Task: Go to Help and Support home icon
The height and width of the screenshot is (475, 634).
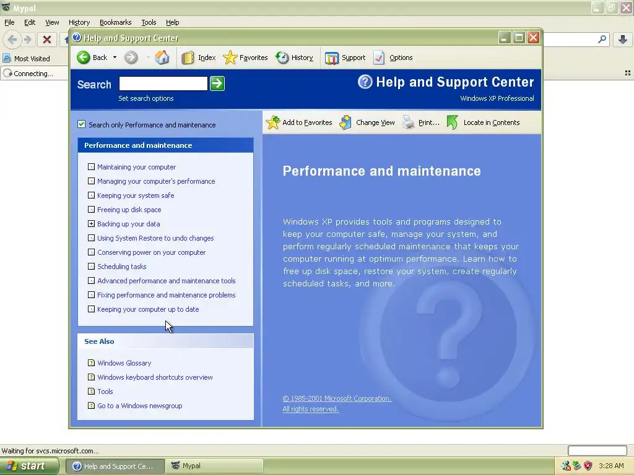Action: [162, 58]
